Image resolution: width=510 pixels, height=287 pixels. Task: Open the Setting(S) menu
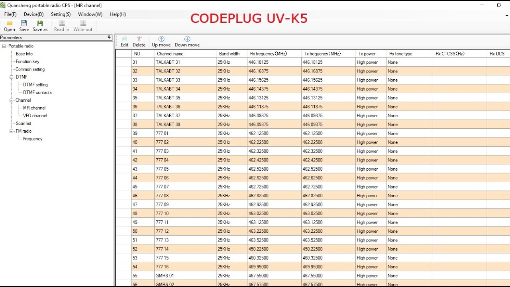tap(61, 14)
